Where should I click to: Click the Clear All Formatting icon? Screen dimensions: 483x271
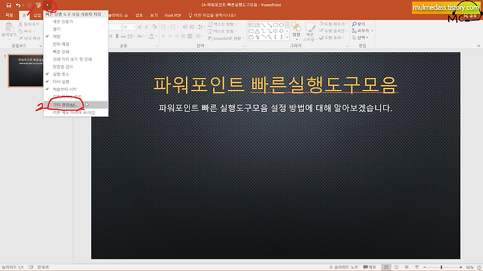pyautogui.click(x=154, y=27)
